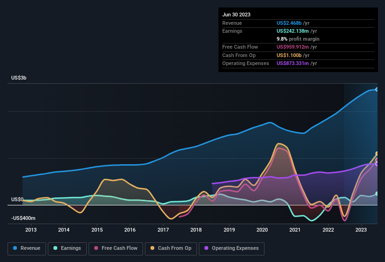Screen dimensions: 385x262
Task: Click the 2018 x-axis label
Action: click(x=196, y=230)
